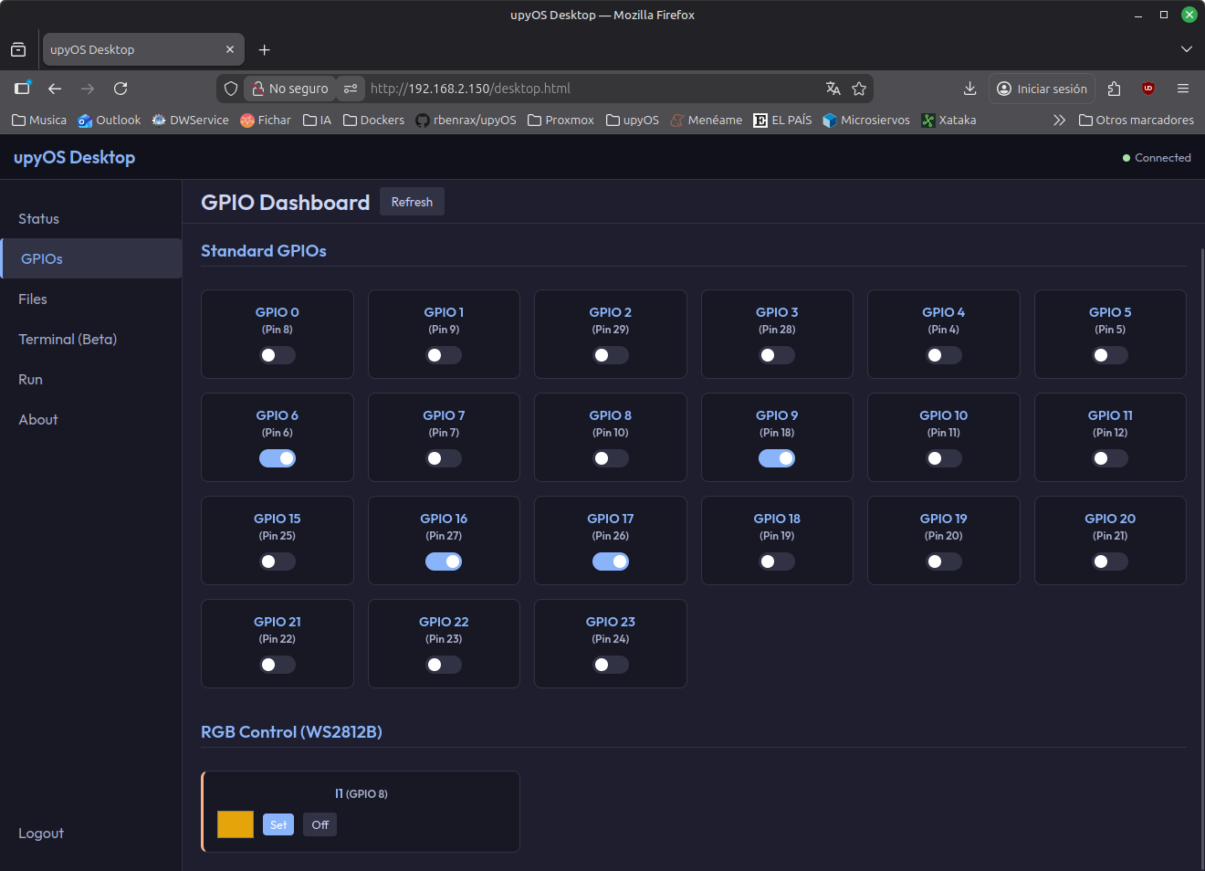Turn on the GPIO 20 switch
The image size is (1205, 871).
click(1110, 561)
